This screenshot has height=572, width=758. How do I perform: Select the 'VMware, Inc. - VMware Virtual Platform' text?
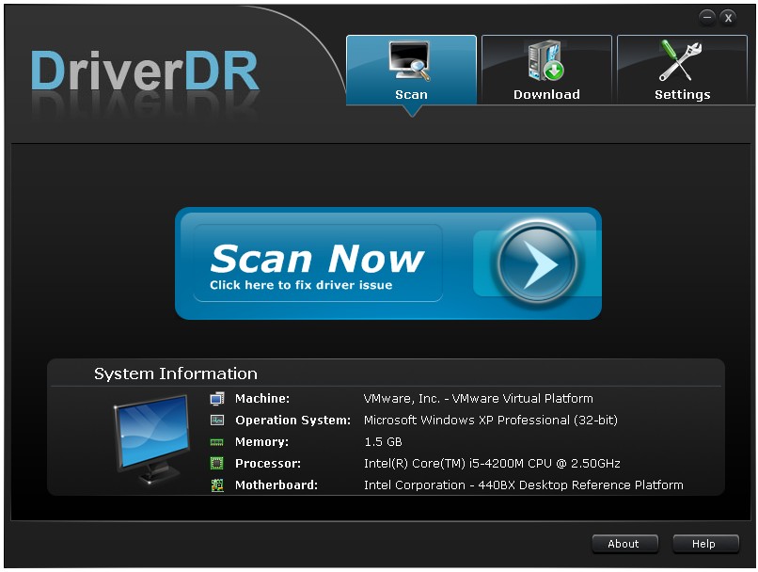(478, 398)
